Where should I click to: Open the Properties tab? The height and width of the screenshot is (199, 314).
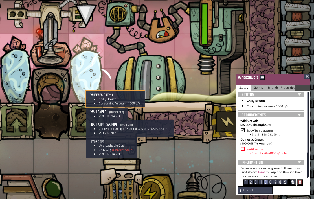(x=287, y=87)
